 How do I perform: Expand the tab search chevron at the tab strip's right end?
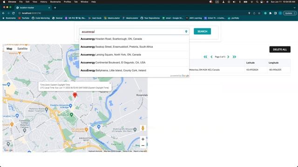(295, 7)
